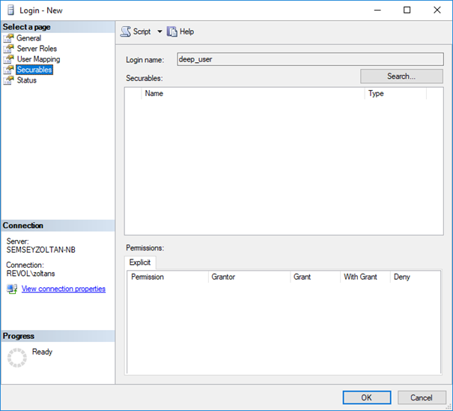Screen dimensions: 453x411
Task: Click the With Grant column header
Action: [x=364, y=277]
